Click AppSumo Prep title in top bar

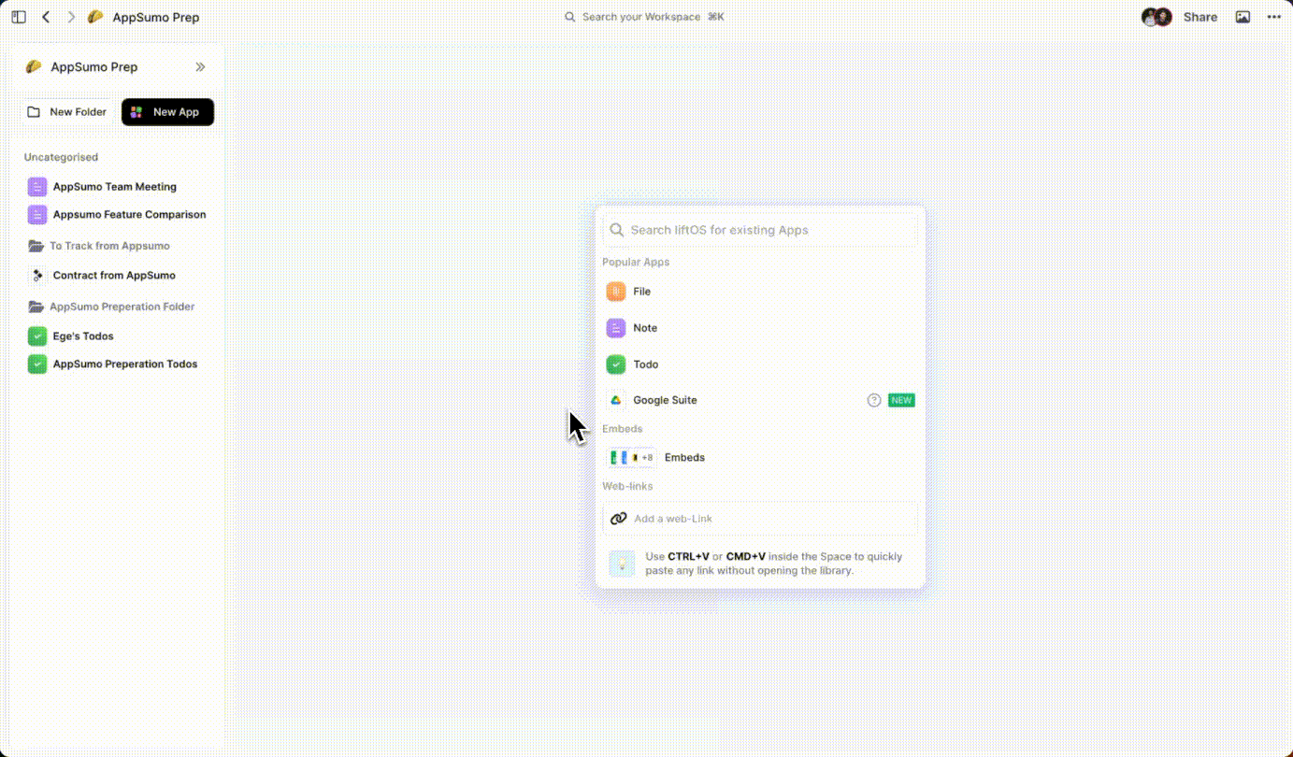click(156, 17)
